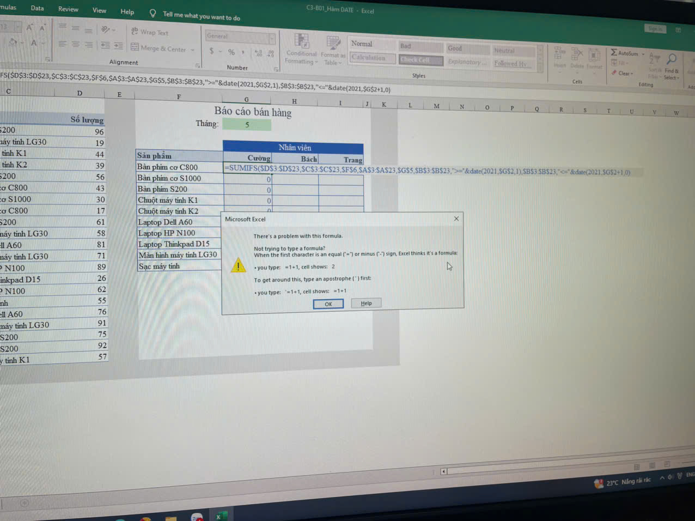Click the Accounting dollar format icon
The image size is (695, 521).
(211, 51)
